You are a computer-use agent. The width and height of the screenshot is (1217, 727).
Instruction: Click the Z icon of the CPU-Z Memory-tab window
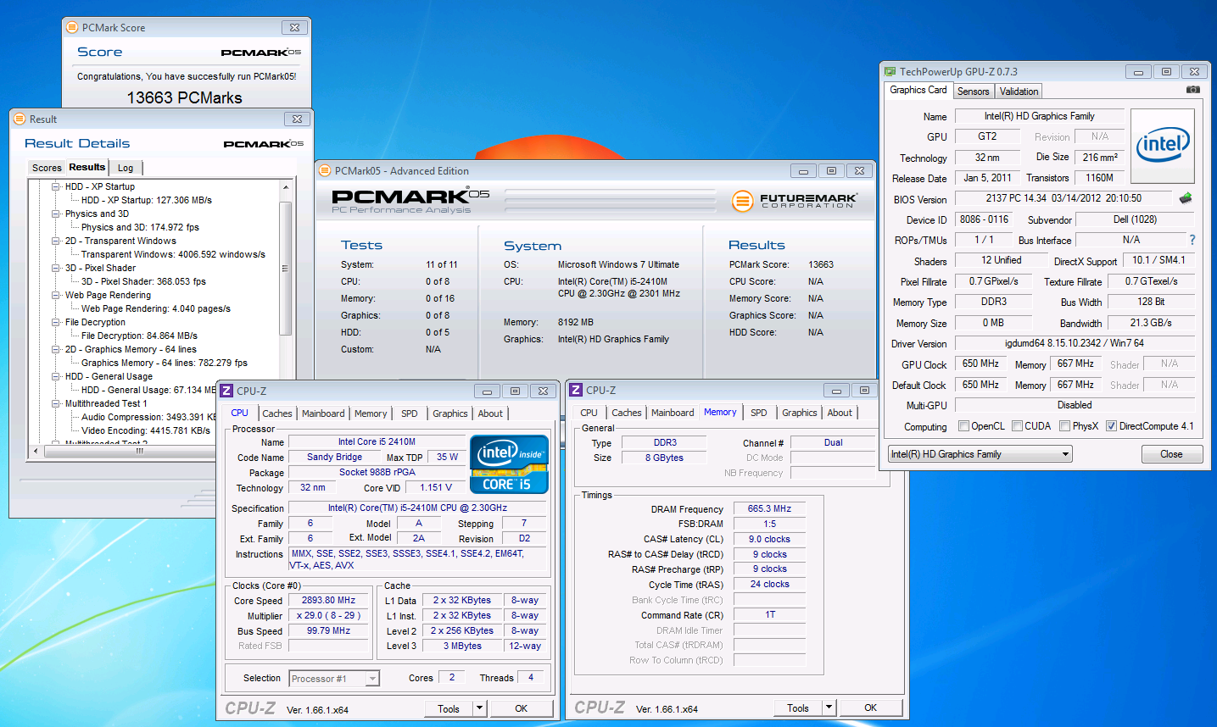point(576,390)
